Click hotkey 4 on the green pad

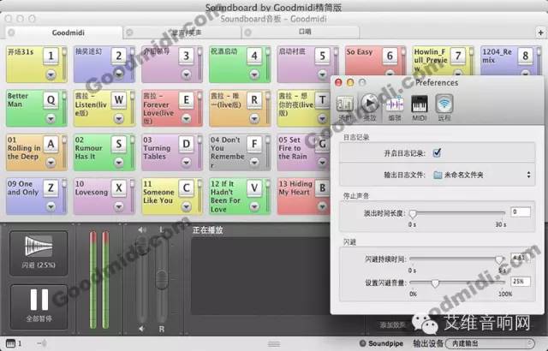click(x=254, y=56)
